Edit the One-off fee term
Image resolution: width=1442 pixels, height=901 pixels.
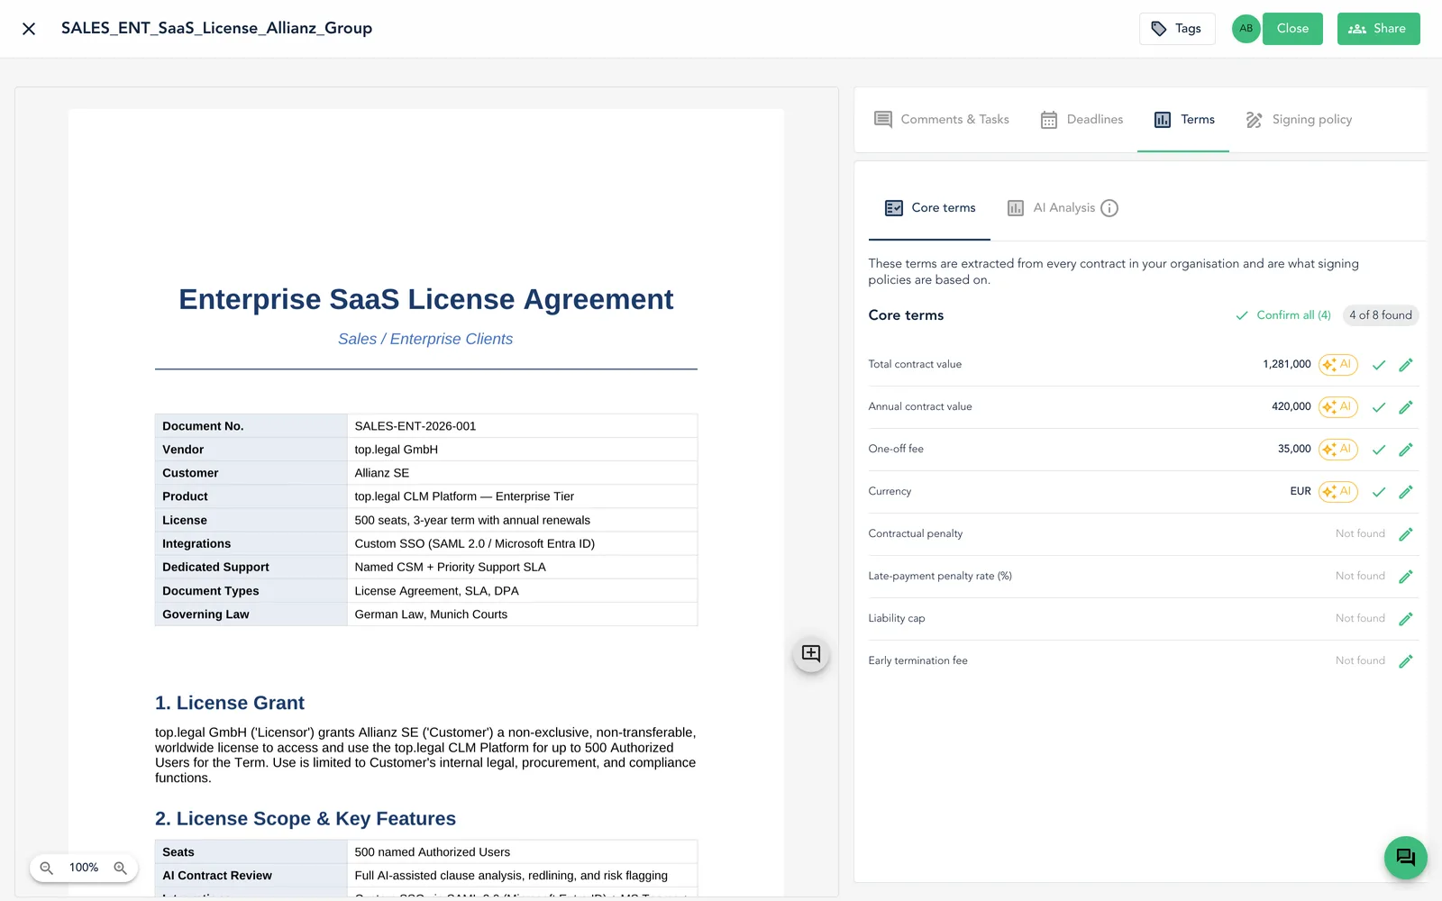point(1406,450)
